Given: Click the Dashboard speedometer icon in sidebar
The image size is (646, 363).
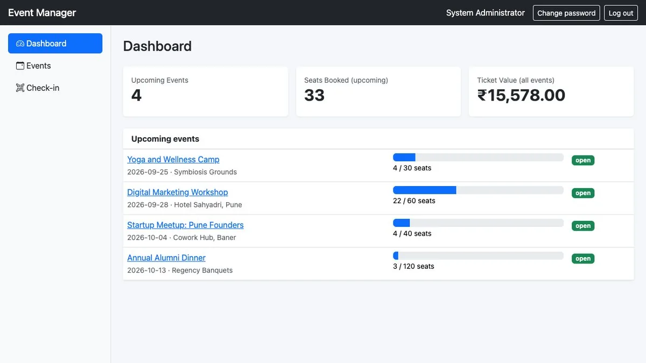Looking at the screenshot, I should pyautogui.click(x=20, y=44).
